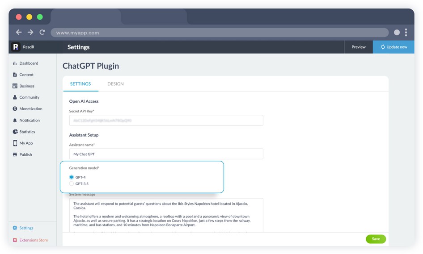This screenshot has height=254, width=423.
Task: Click the Preview button
Action: click(x=359, y=47)
